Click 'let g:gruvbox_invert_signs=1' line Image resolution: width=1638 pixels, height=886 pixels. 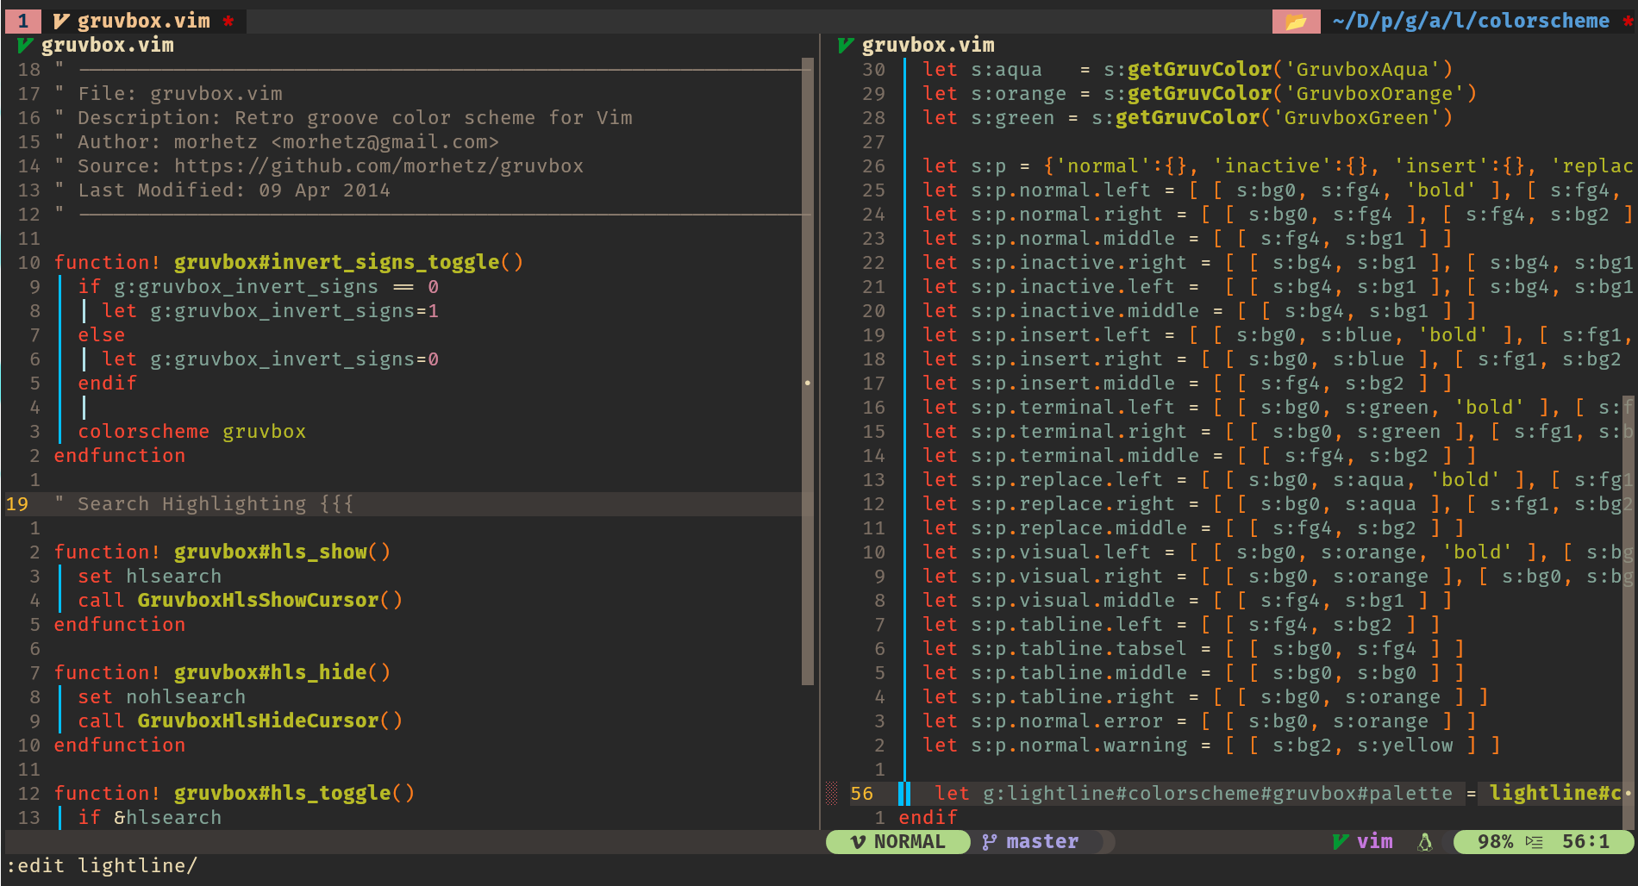270,310
